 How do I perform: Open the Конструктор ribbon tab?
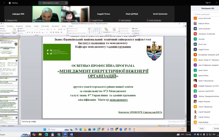(19, 26)
